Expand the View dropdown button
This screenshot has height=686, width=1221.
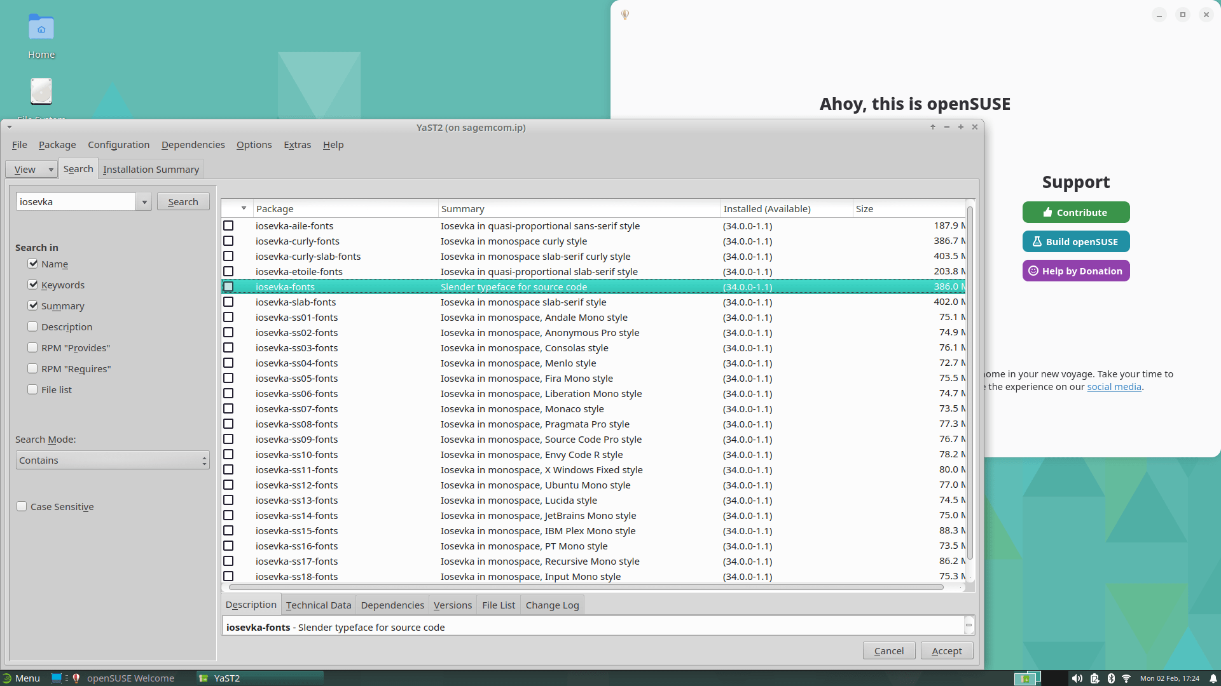pos(31,170)
